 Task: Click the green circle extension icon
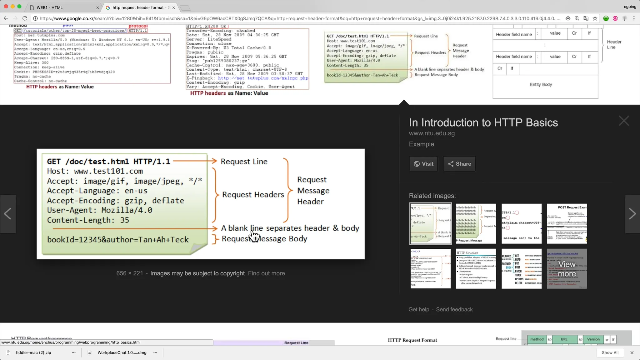pos(606,18)
